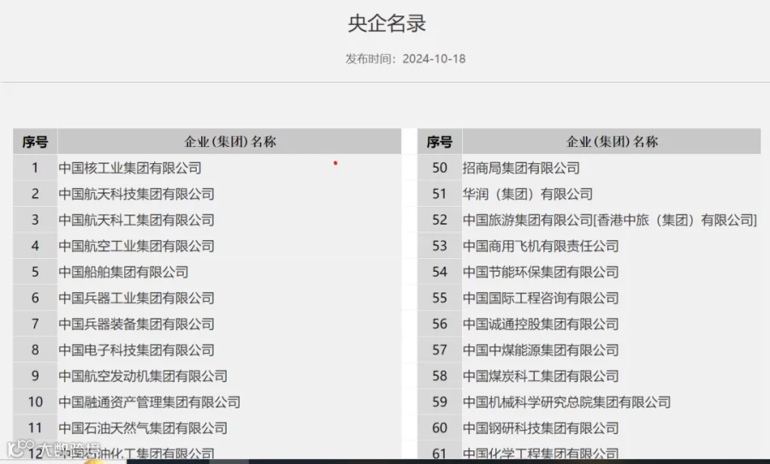Select 中国融通资产管理集团有限公司 in row 10
770x464 pixels.
pyautogui.click(x=149, y=402)
